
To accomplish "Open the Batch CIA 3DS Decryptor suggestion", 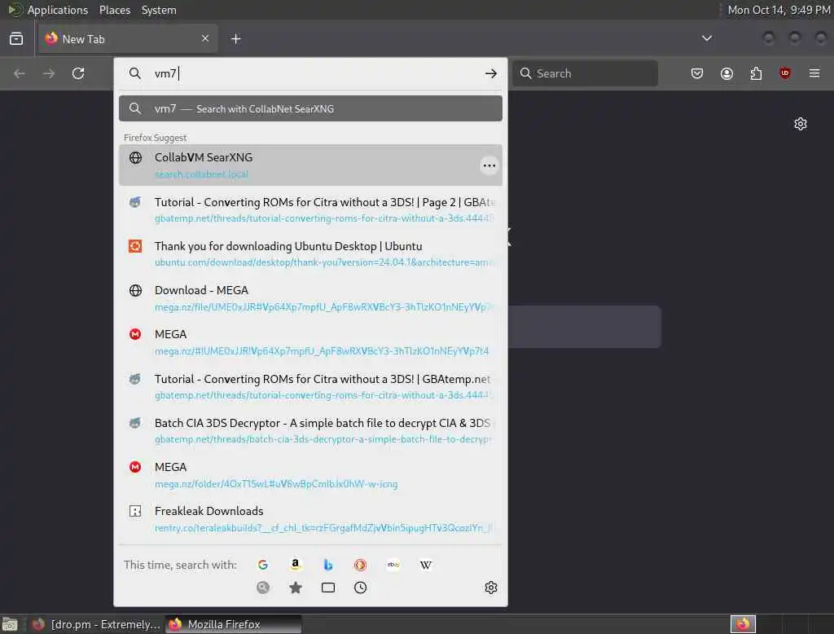I will (x=310, y=430).
